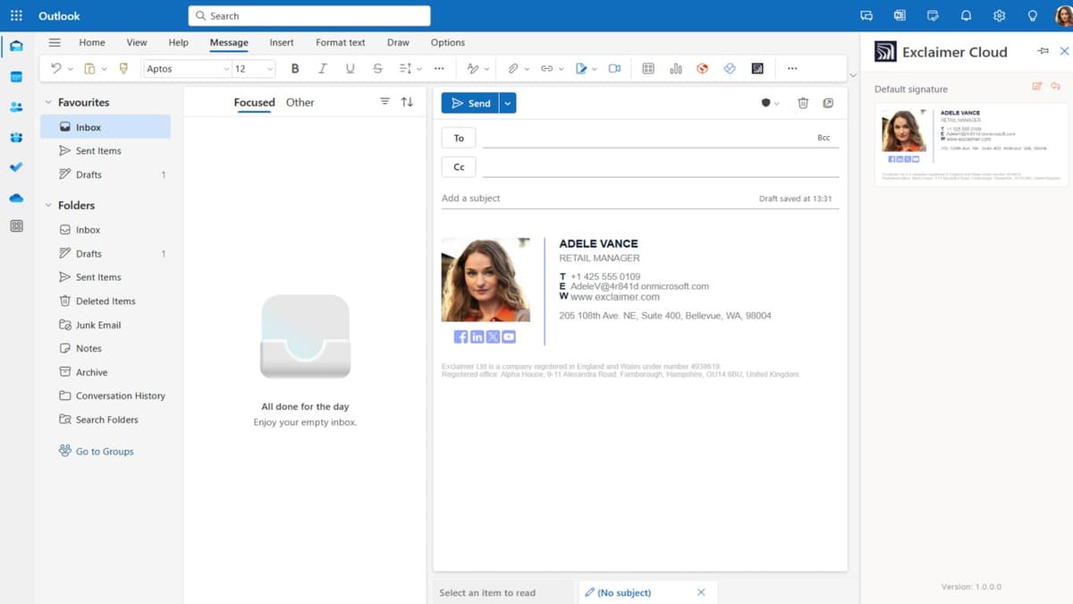Screen dimensions: 1073x604
Task: Expand the Favourites section chevron
Action: [x=50, y=102]
